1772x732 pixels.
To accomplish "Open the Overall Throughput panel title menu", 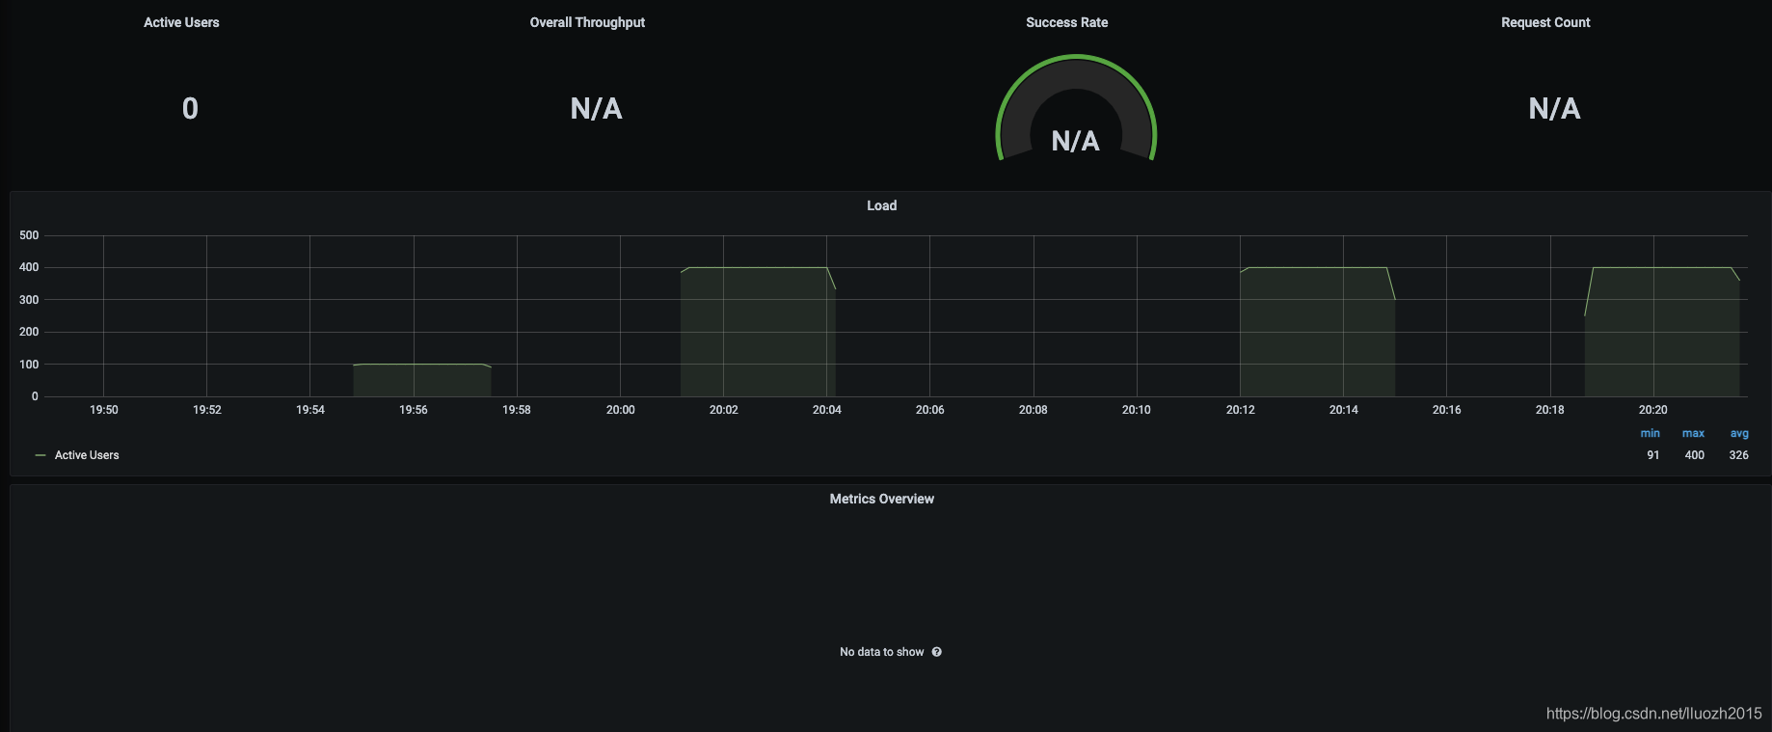I will [587, 22].
